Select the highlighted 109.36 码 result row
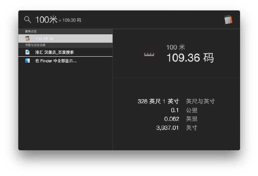The width and height of the screenshot is (258, 176). [x=65, y=38]
